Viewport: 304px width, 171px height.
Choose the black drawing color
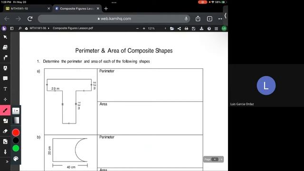(x=16, y=141)
